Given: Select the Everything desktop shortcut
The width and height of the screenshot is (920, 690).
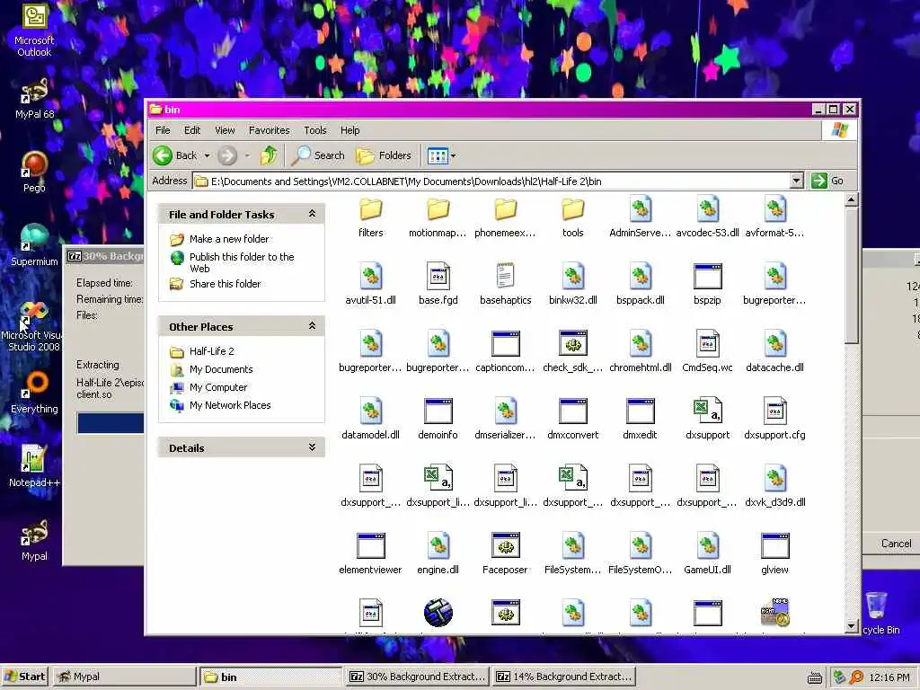Looking at the screenshot, I should [x=34, y=393].
